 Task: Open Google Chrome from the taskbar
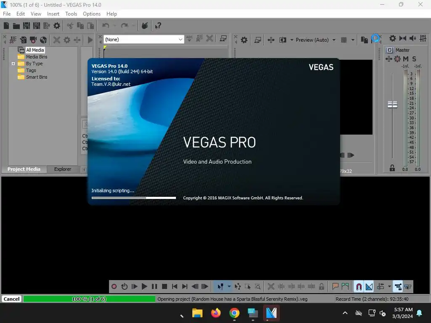pos(234,313)
